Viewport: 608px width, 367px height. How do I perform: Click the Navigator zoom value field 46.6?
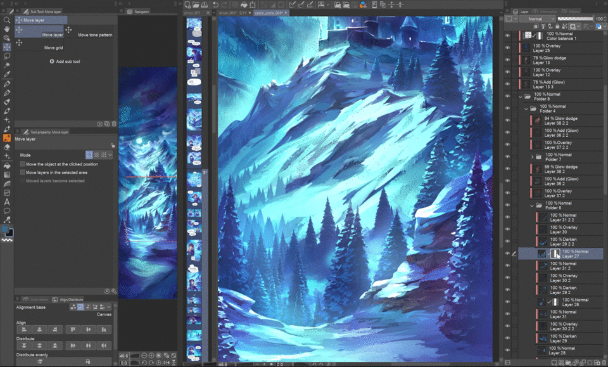pyautogui.click(x=123, y=356)
